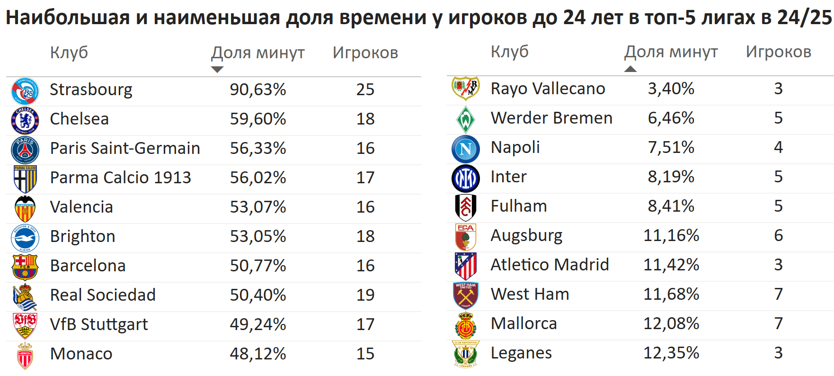
Task: Select the Rayo Vallecano club name
Action: [548, 89]
